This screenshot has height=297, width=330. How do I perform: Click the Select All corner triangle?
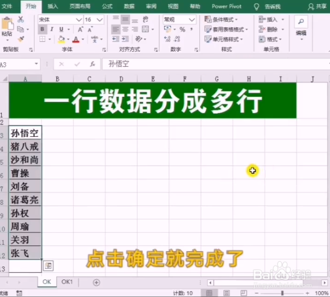click(5, 79)
